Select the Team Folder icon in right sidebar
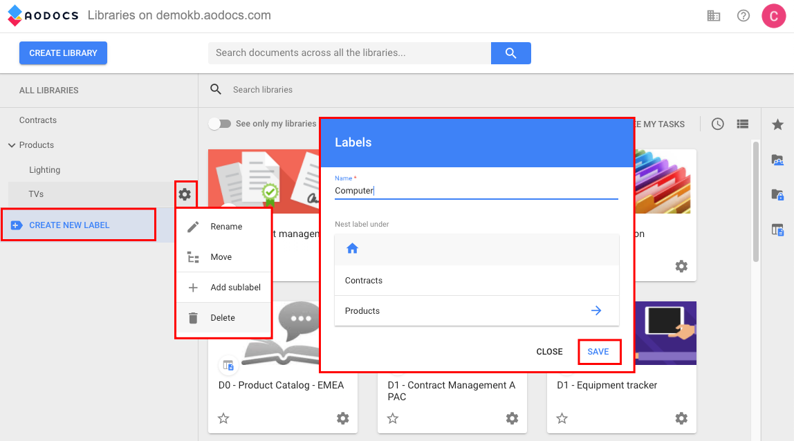Screen dimensions: 794x441 (778, 160)
